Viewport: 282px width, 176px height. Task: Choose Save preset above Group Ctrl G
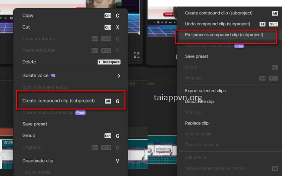coord(71,124)
